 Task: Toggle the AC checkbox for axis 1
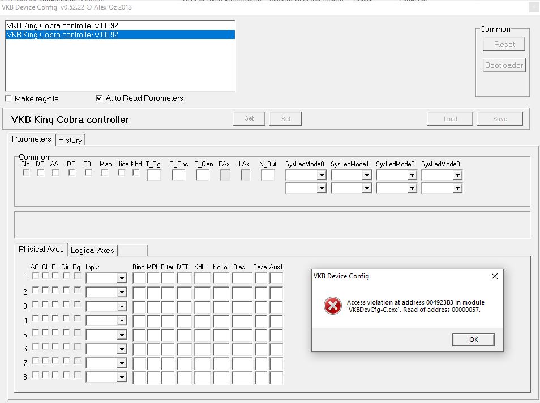click(x=36, y=276)
